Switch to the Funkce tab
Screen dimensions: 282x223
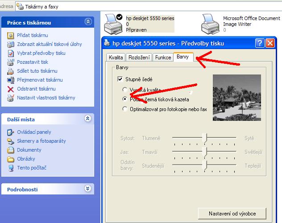163,58
